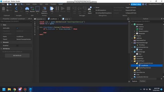
Task: Open the Replace tool
Action: (x=32, y=9)
